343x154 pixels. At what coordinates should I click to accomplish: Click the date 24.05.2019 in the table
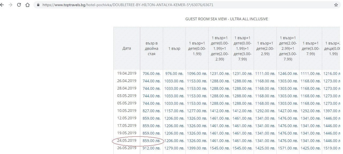pyautogui.click(x=127, y=140)
